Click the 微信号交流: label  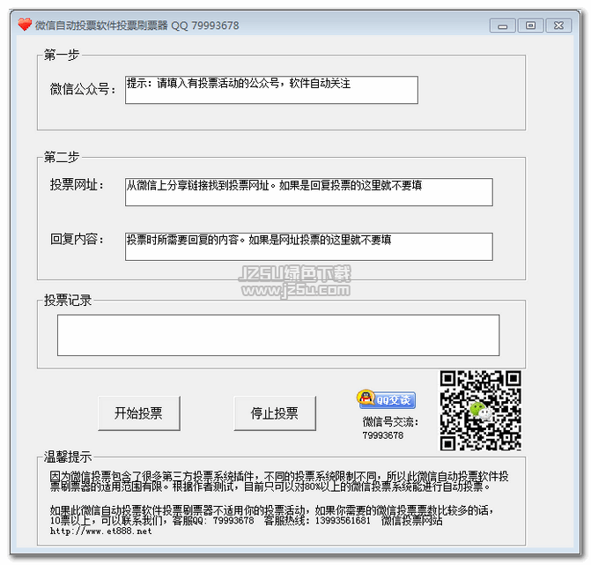pyautogui.click(x=390, y=422)
